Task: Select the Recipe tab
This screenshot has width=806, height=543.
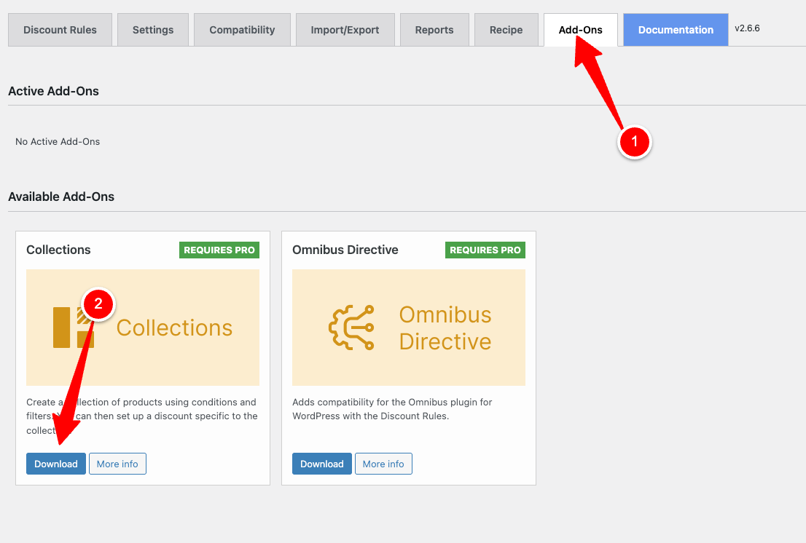Action: pyautogui.click(x=506, y=30)
